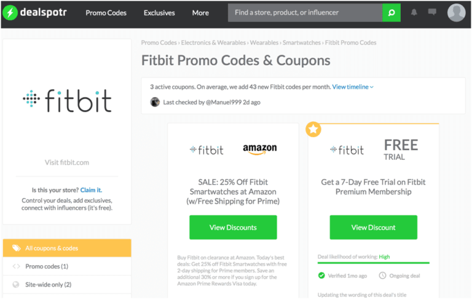Screen dimensions: 472x299
Task: Open the notifications bell
Action: [414, 12]
